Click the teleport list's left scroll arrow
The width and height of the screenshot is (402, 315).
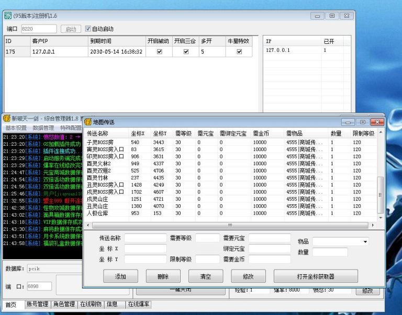pos(88,225)
